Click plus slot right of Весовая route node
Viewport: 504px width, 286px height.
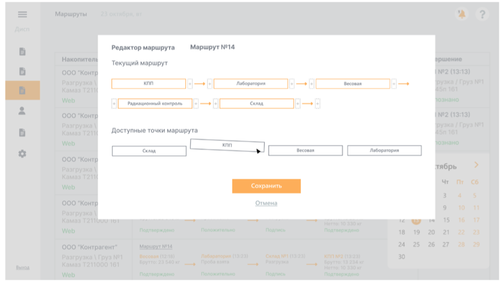(394, 83)
